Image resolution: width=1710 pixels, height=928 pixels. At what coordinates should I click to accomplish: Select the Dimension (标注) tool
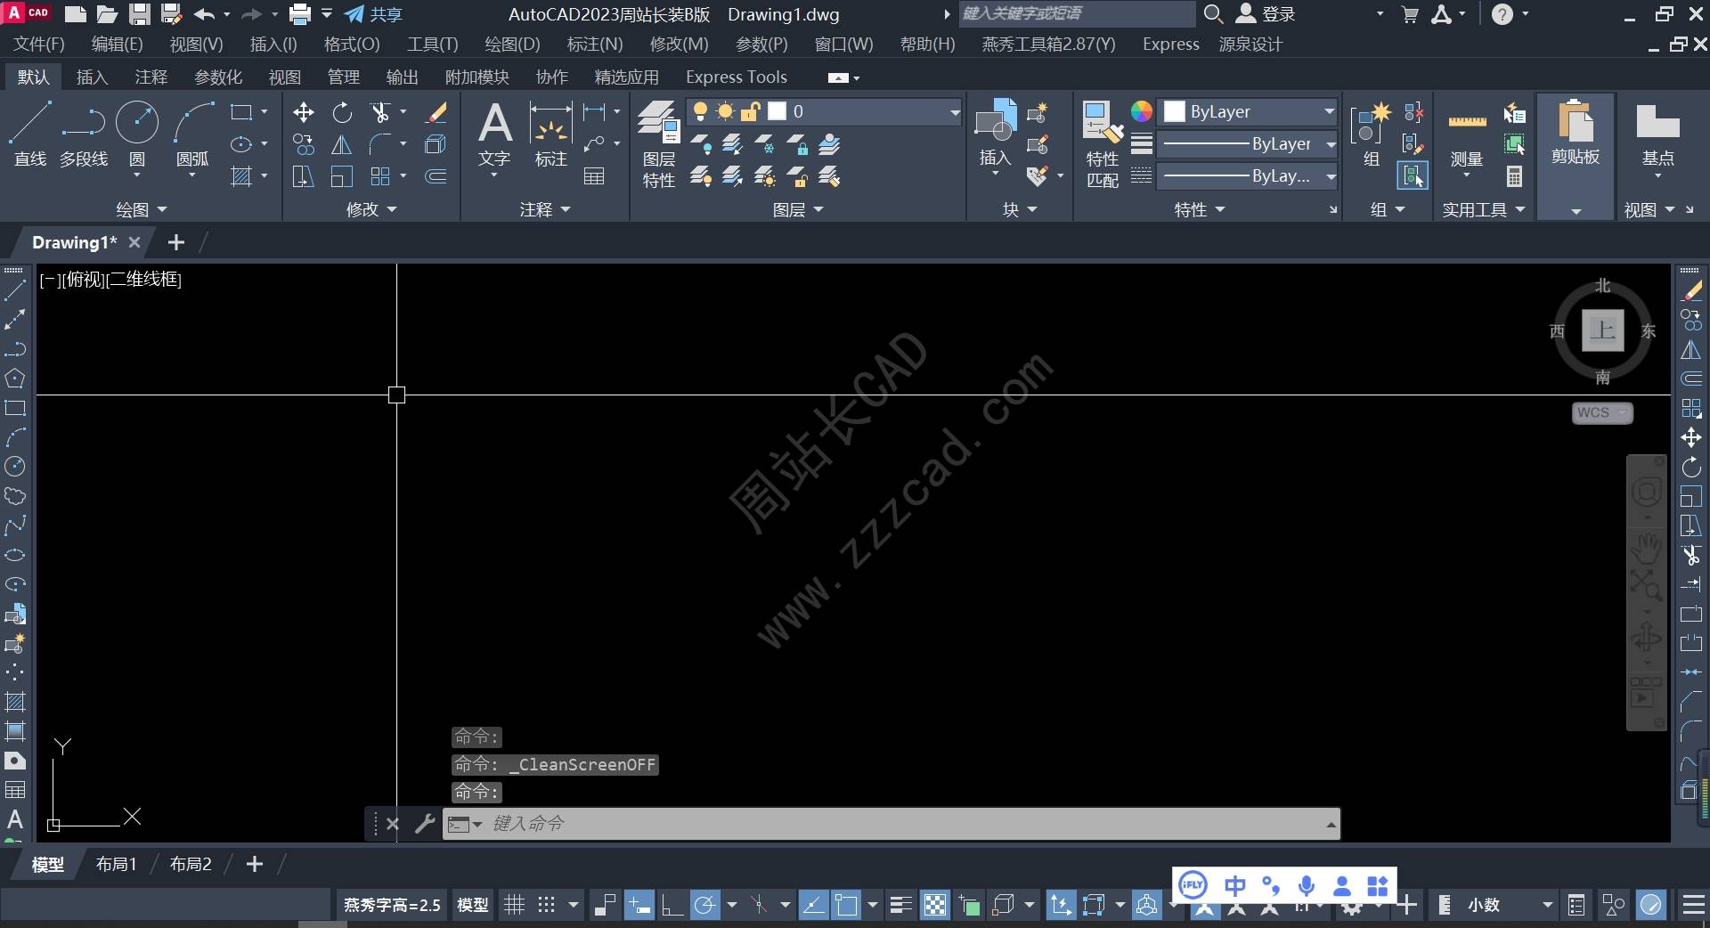(x=550, y=134)
